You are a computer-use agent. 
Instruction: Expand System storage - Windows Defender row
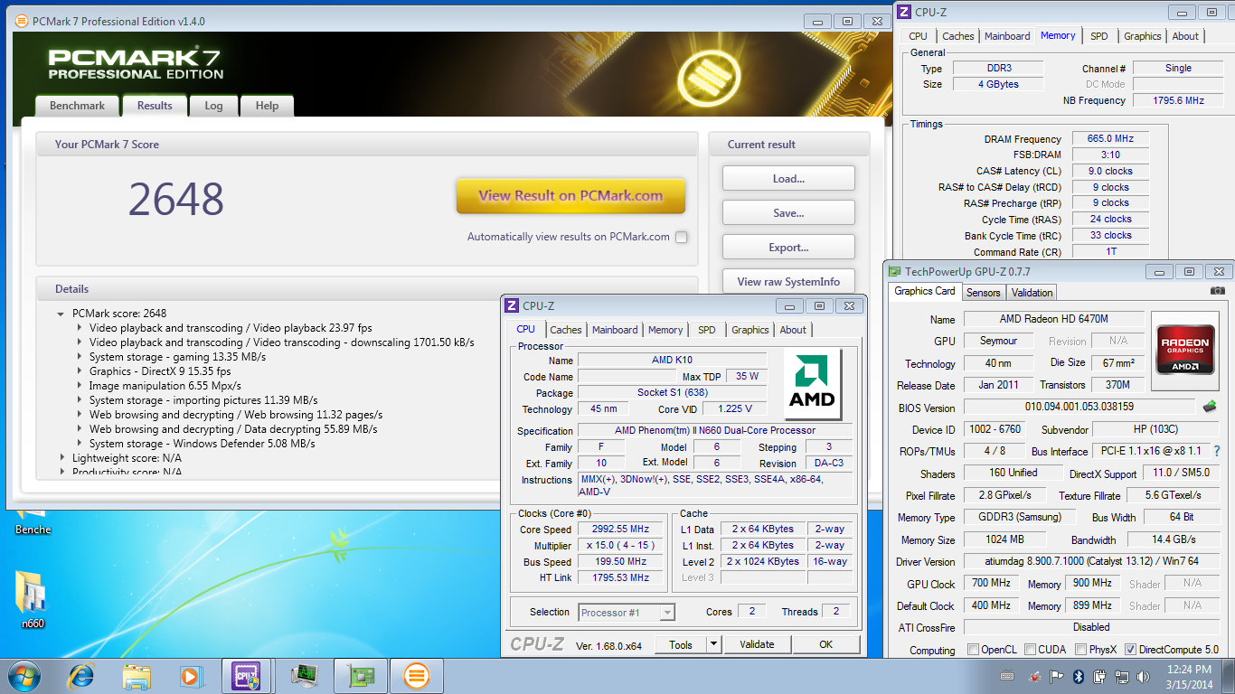tap(79, 444)
